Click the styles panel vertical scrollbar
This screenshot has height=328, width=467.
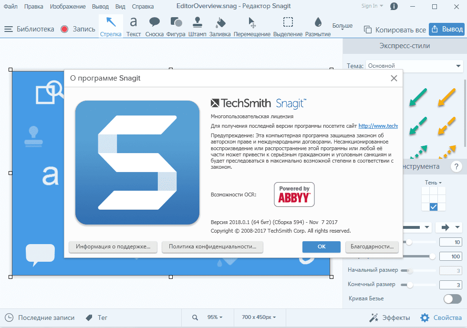point(465,113)
